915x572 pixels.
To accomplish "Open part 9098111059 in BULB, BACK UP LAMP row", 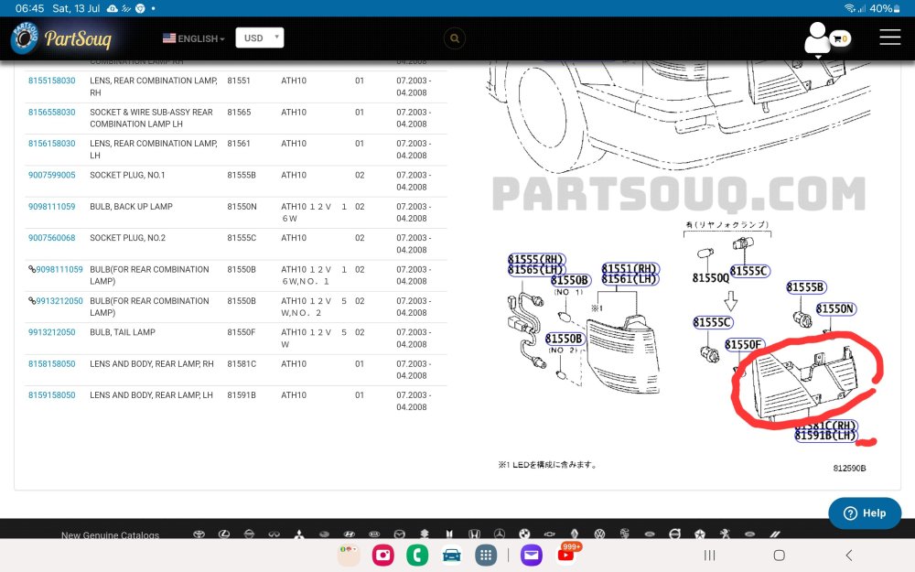I will [52, 207].
